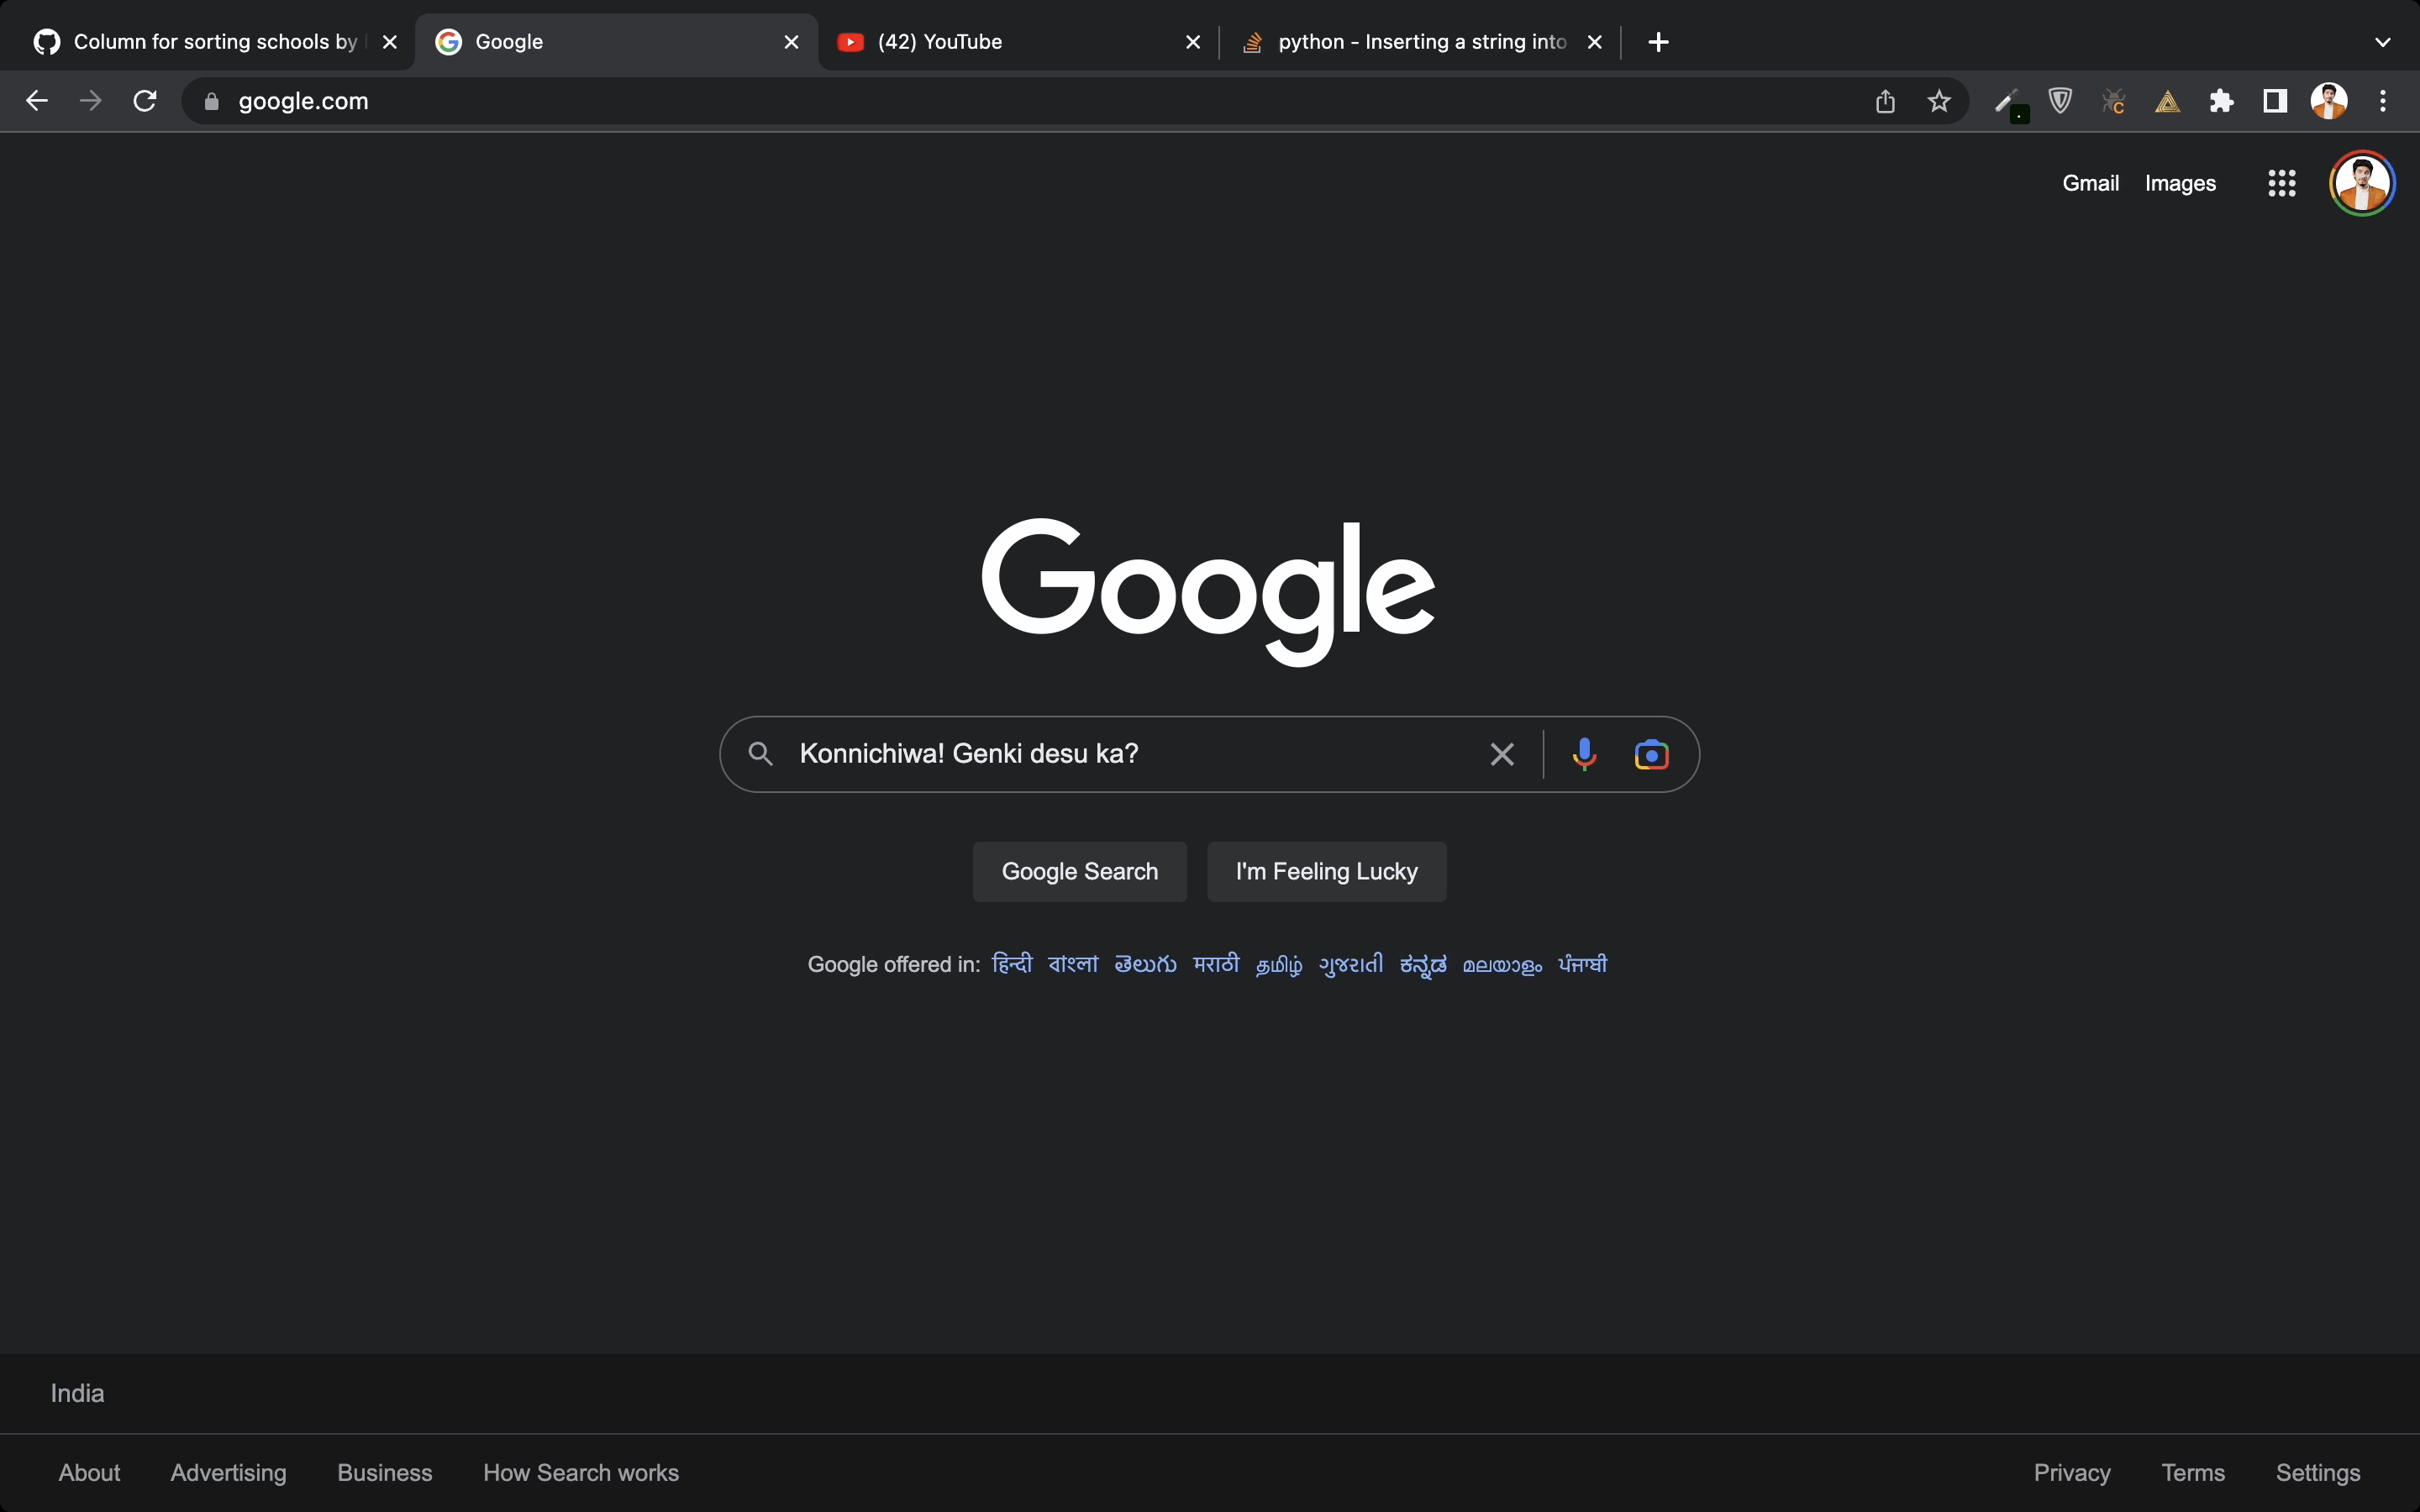2420x1512 pixels.
Task: Click the Google Search button
Action: click(x=1080, y=872)
